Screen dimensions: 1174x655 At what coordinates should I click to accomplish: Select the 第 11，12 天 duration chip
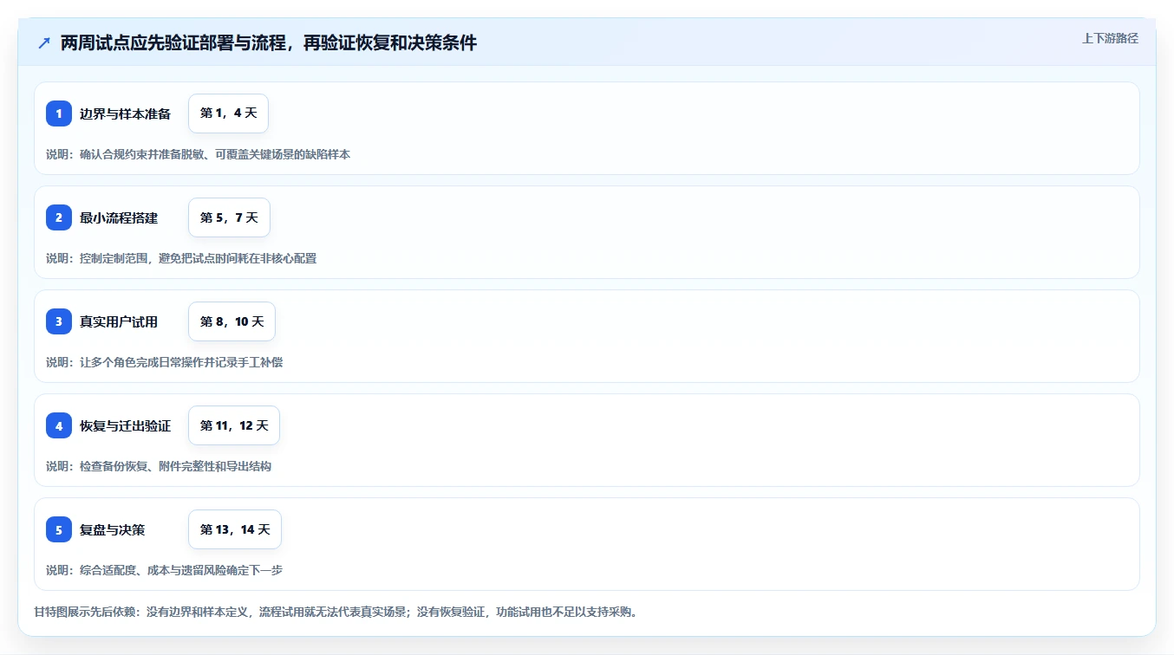pyautogui.click(x=234, y=425)
